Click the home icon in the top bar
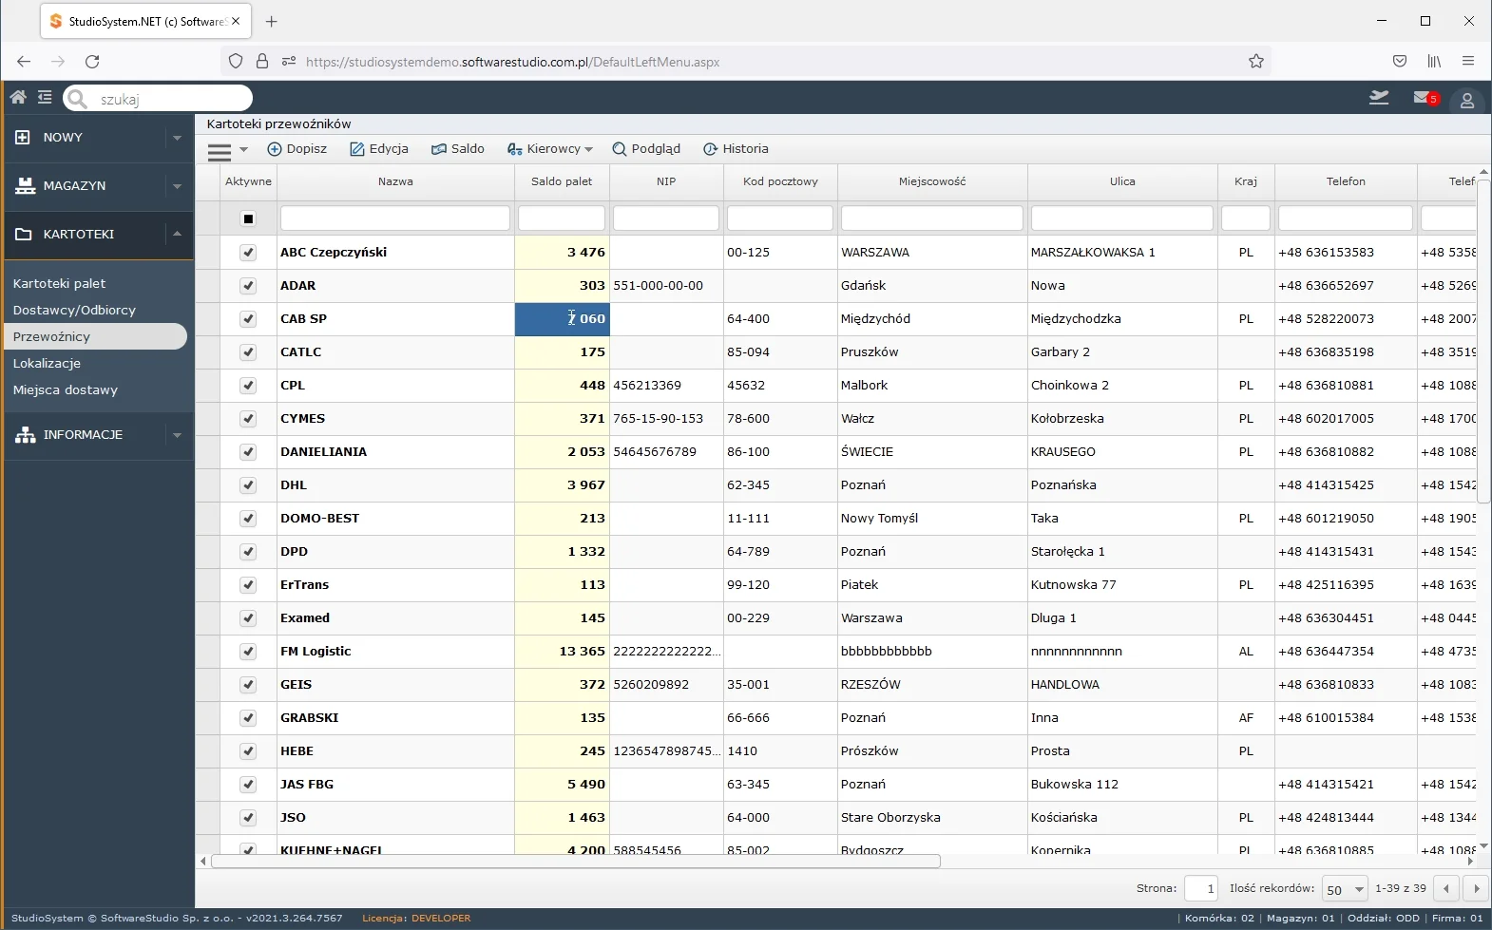The image size is (1492, 930). (x=18, y=97)
